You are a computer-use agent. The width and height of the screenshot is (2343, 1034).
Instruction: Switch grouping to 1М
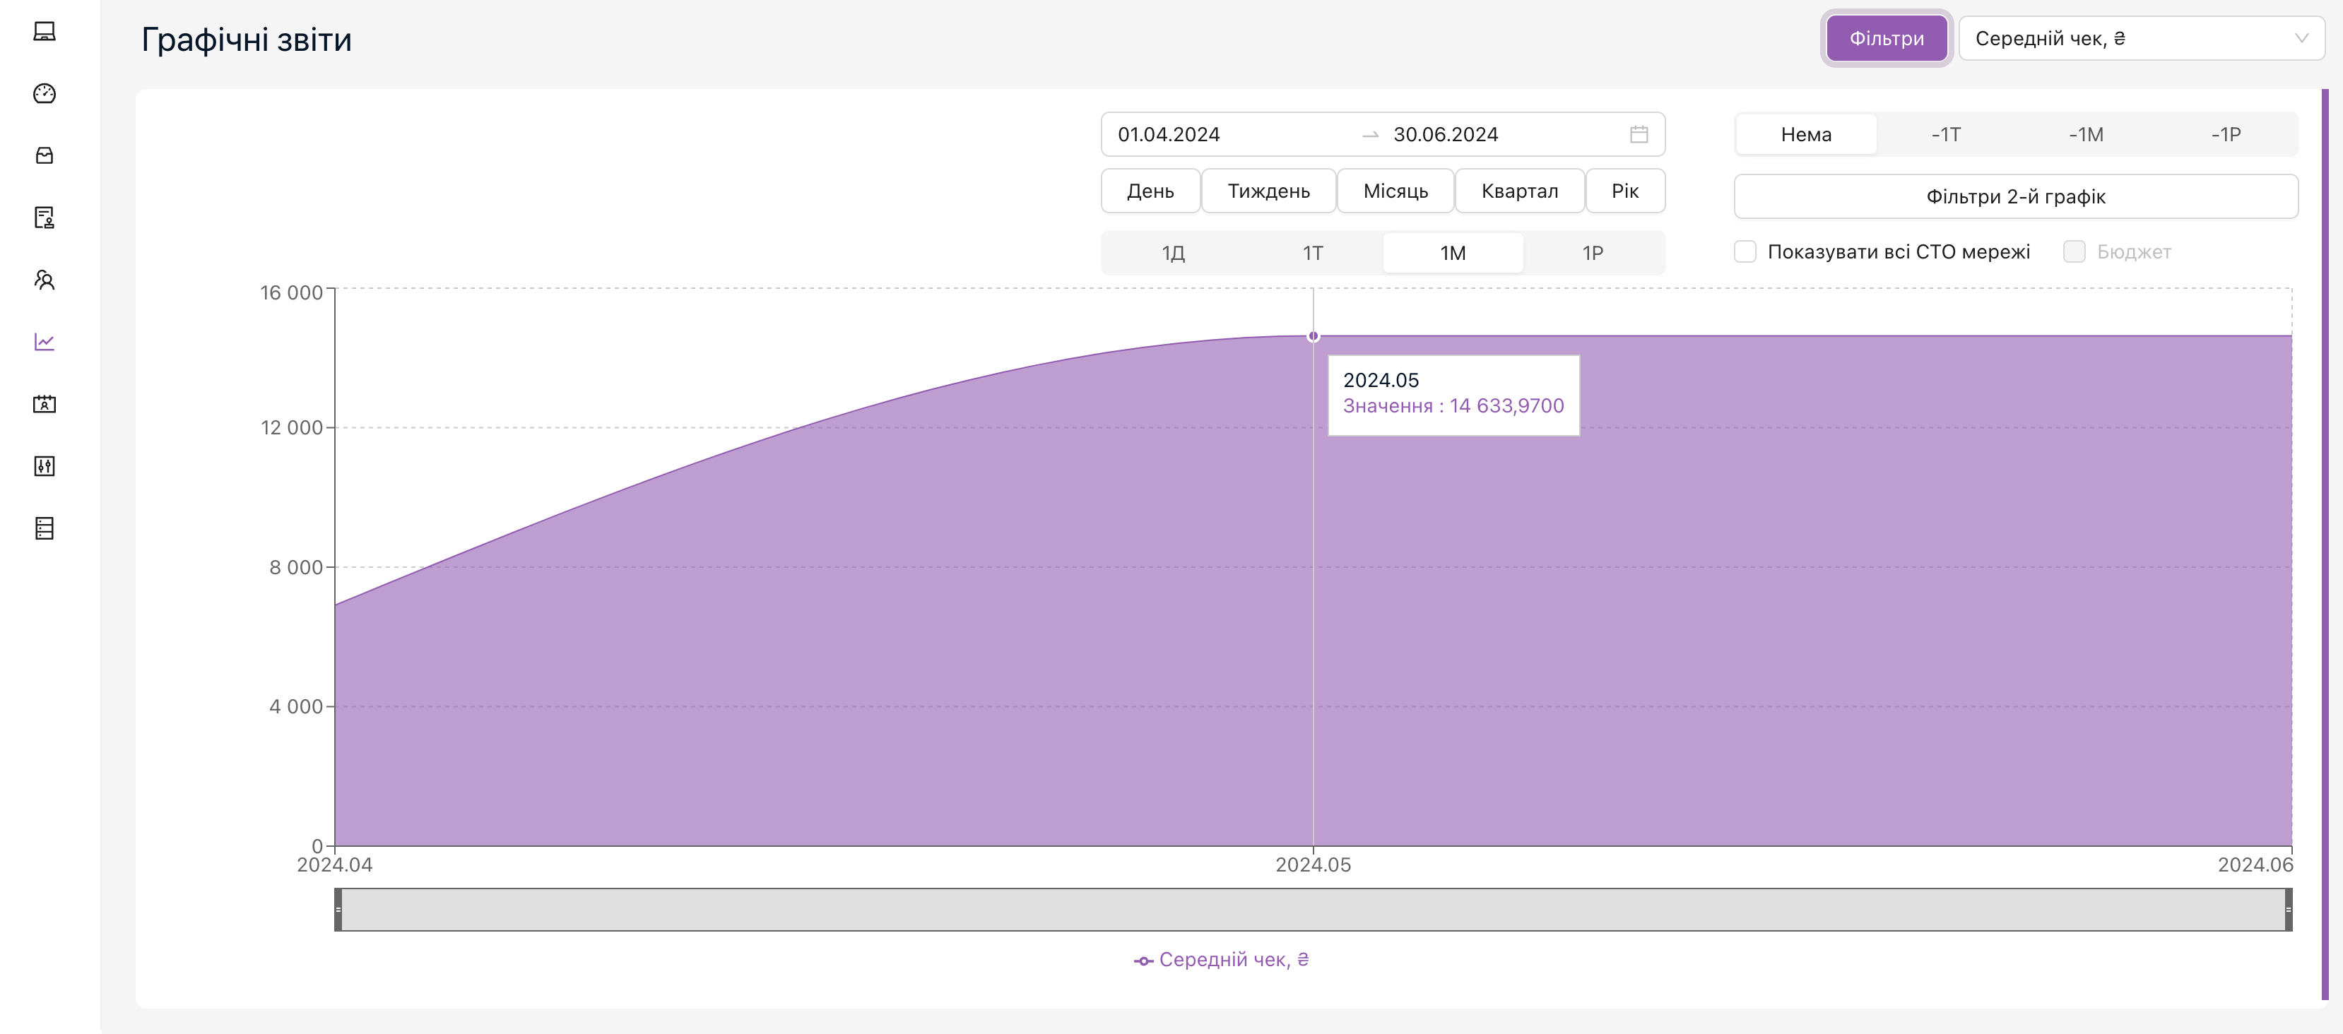pyautogui.click(x=1453, y=253)
